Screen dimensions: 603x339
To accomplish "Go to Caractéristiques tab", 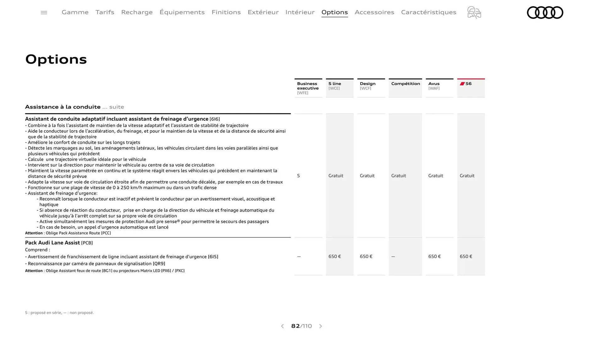I will point(429,12).
